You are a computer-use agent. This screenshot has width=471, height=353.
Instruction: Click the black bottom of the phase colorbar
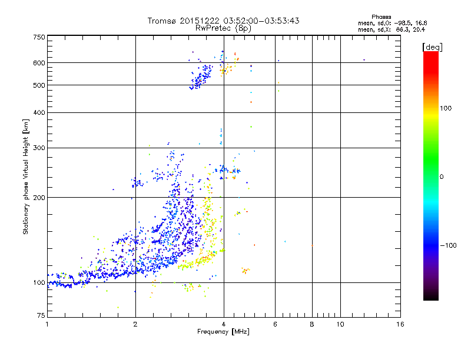pos(431,296)
